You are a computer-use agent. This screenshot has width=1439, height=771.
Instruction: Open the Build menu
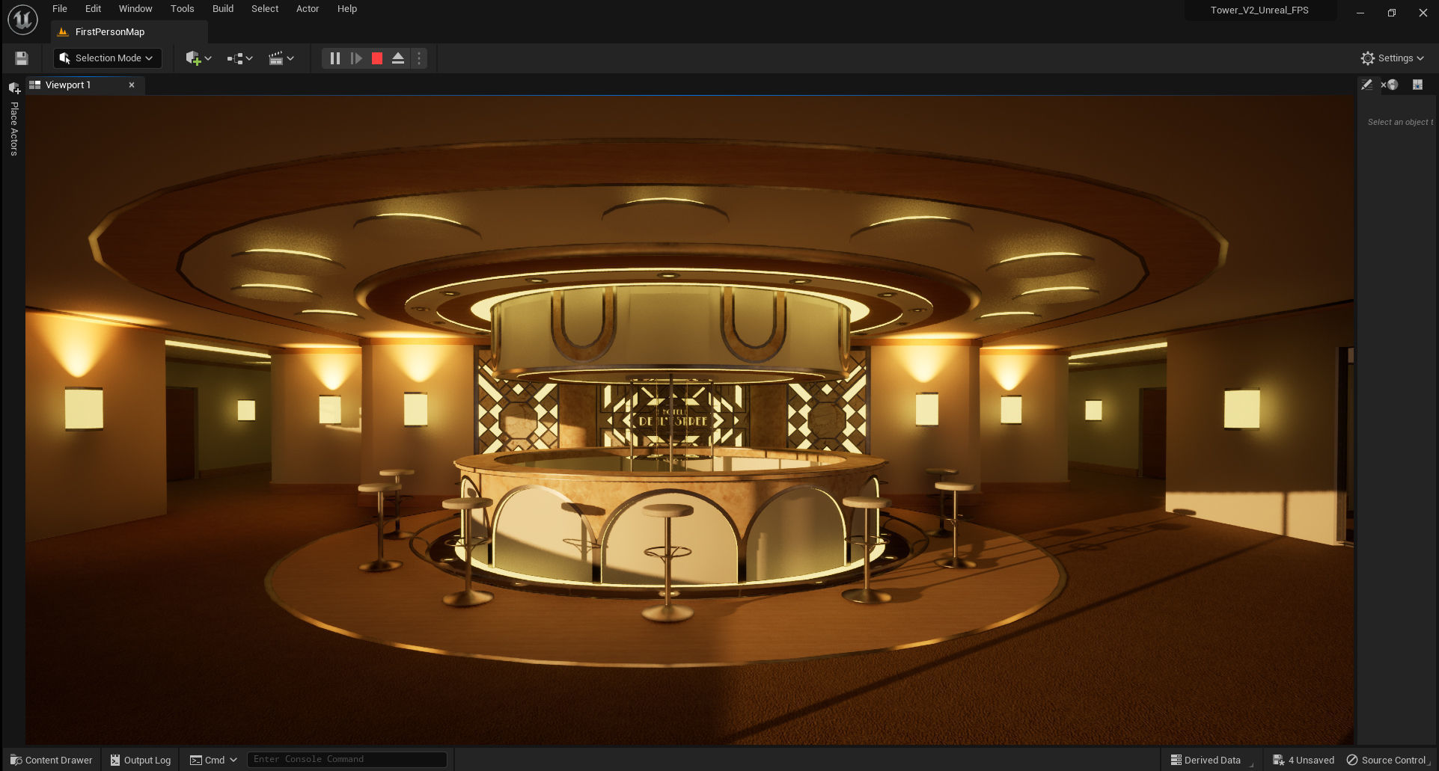[x=223, y=9]
